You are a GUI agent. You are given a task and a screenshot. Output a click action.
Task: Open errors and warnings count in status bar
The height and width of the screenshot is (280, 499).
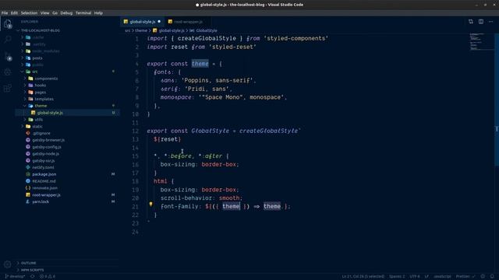(47, 277)
